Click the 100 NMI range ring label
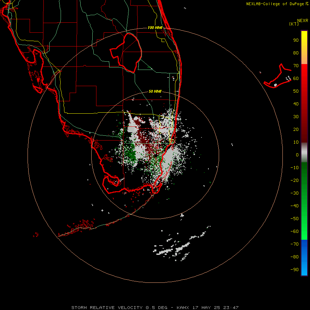The image size is (310, 310). pos(155,28)
